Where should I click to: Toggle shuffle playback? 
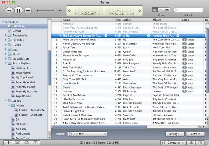coord(17,143)
